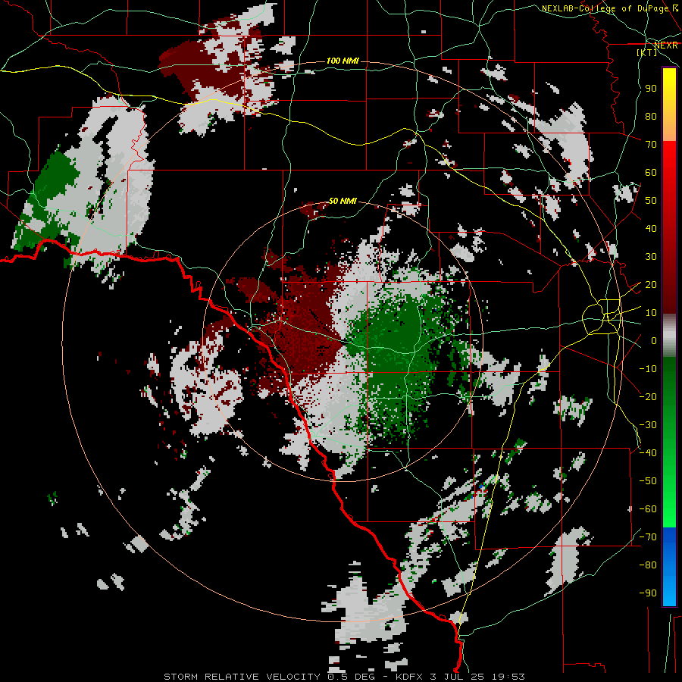Click the KDFX radar site identifier
The height and width of the screenshot is (682, 682).
[410, 677]
